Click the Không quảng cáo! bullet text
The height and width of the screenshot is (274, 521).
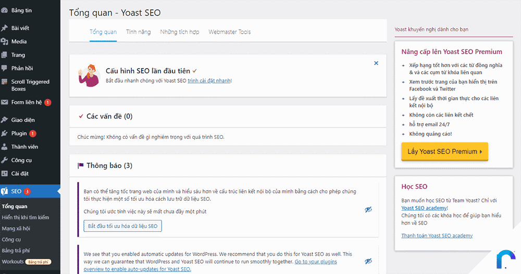point(431,134)
